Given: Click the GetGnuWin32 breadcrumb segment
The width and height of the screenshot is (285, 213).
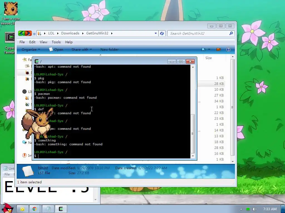Looking at the screenshot, I should [x=97, y=33].
